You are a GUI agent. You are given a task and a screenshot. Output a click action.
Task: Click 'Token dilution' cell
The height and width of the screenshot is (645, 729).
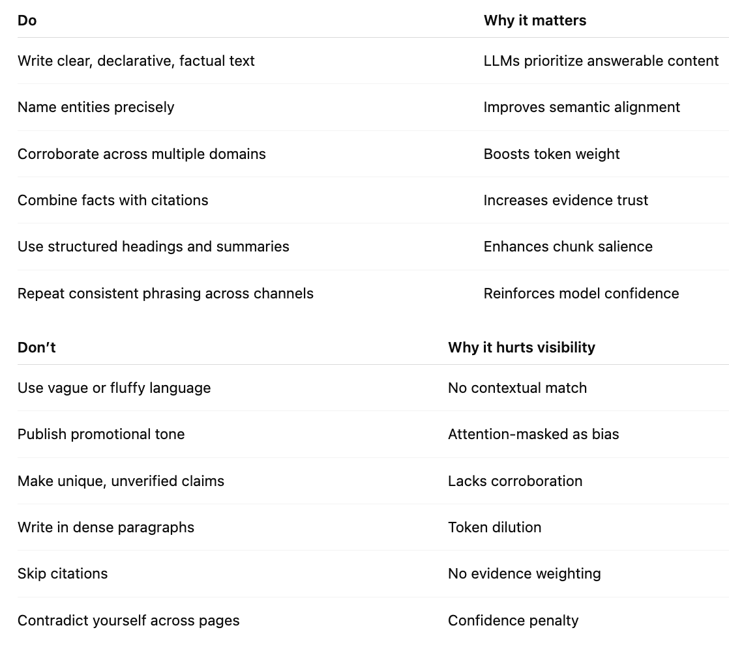click(x=494, y=528)
